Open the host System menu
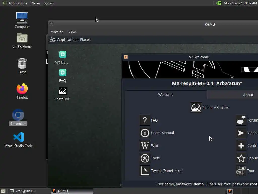This screenshot has height=194, width=258. pyautogui.click(x=49, y=3)
